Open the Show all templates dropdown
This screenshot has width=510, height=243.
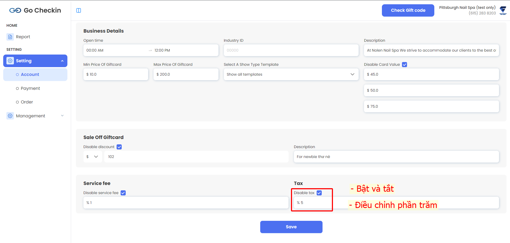coord(291,74)
